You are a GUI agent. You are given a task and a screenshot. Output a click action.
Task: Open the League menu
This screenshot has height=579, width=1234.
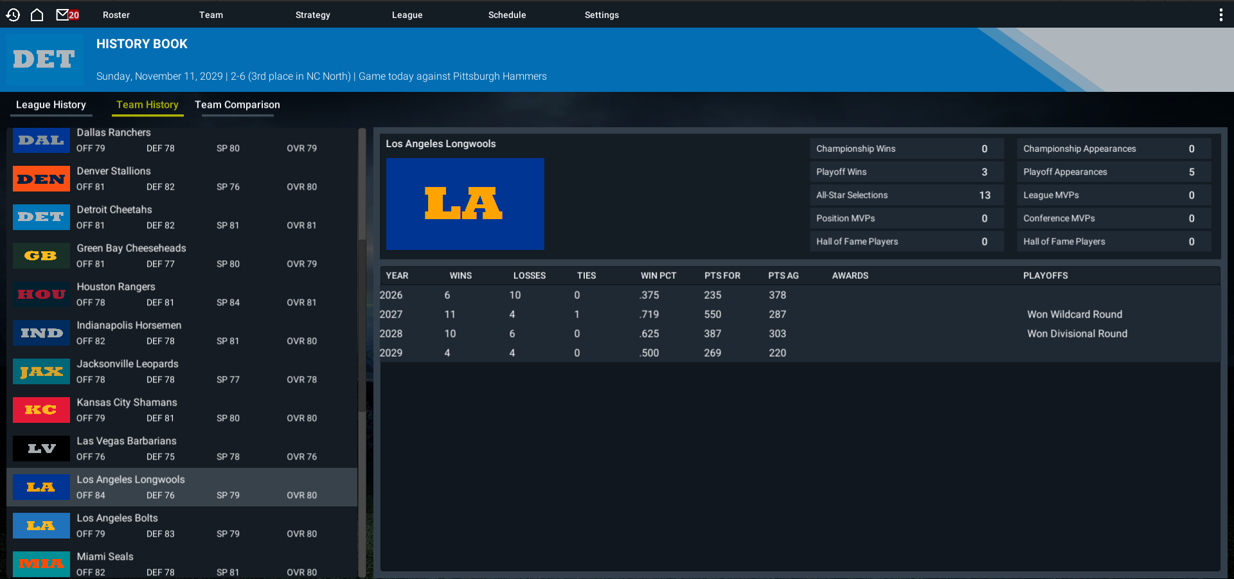(x=407, y=15)
